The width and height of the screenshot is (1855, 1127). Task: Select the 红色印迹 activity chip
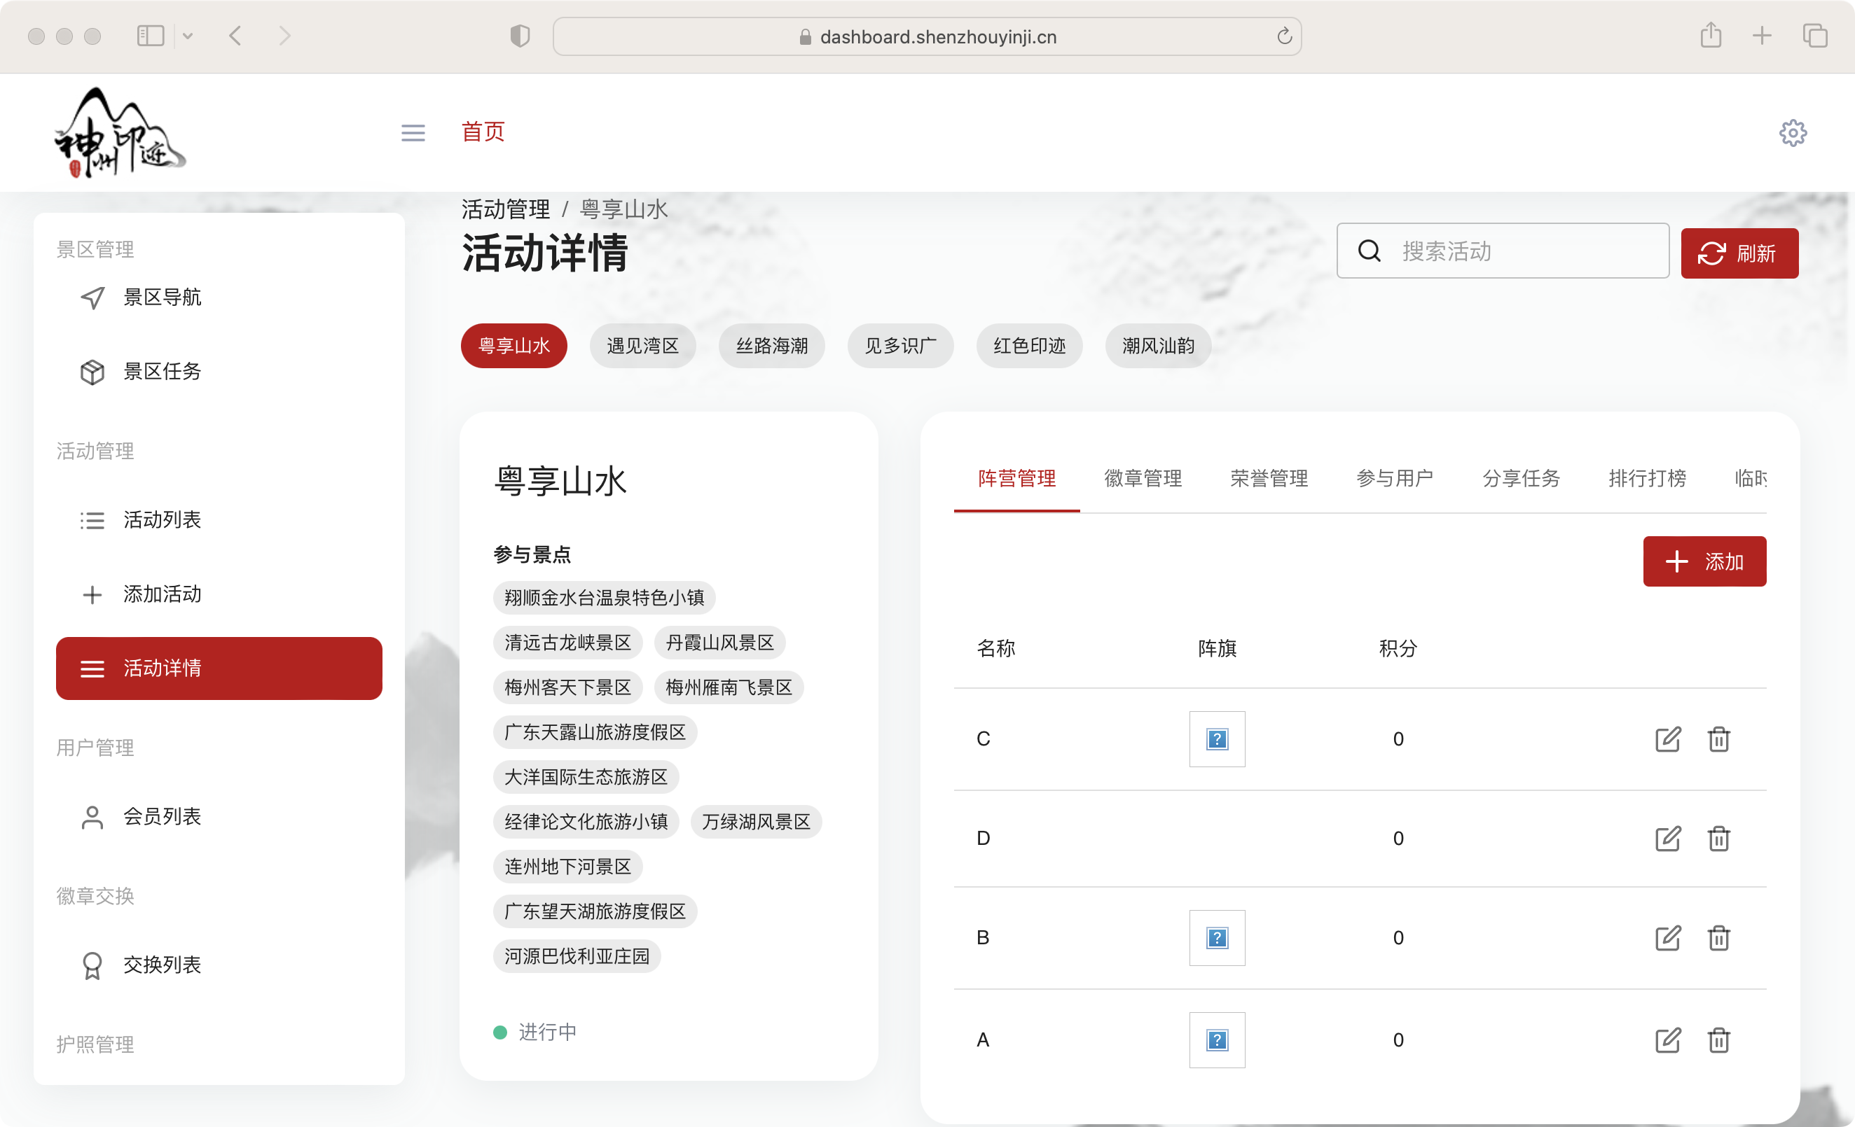1029,346
